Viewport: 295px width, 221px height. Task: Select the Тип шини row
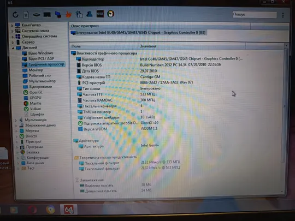point(119,88)
